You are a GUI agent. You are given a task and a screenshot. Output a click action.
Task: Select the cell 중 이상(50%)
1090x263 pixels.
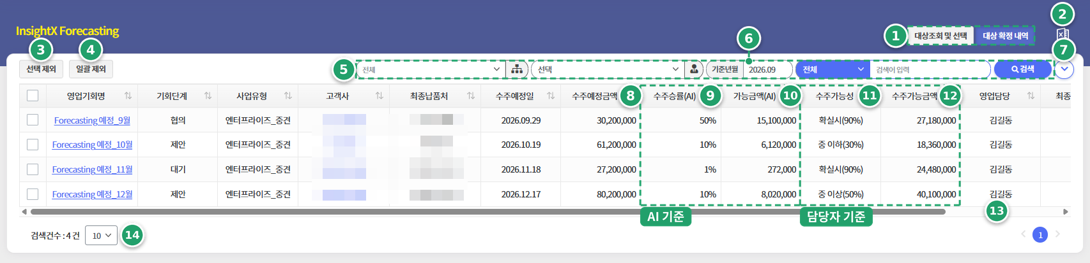point(840,194)
